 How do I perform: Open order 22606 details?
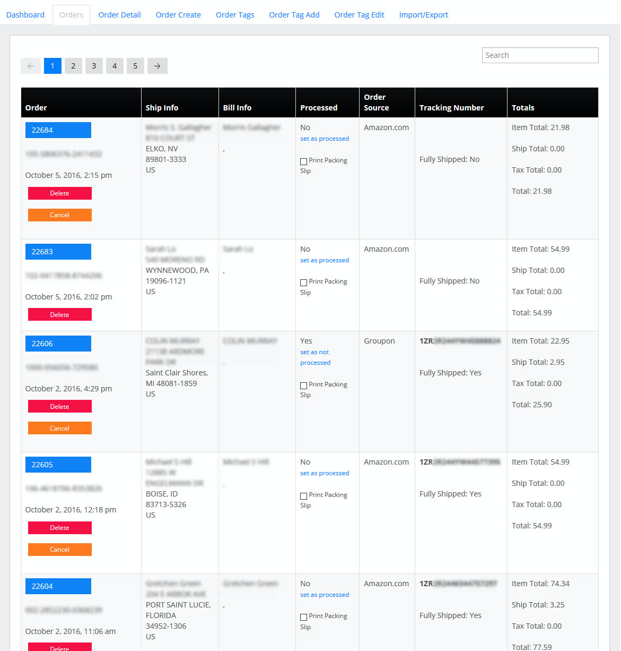click(x=58, y=343)
